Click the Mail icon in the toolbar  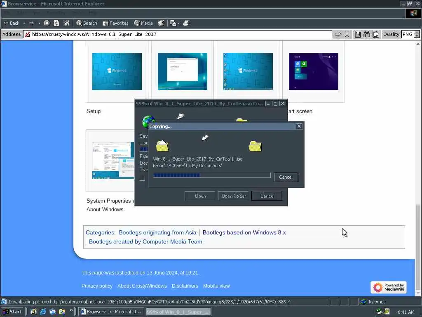point(173,23)
